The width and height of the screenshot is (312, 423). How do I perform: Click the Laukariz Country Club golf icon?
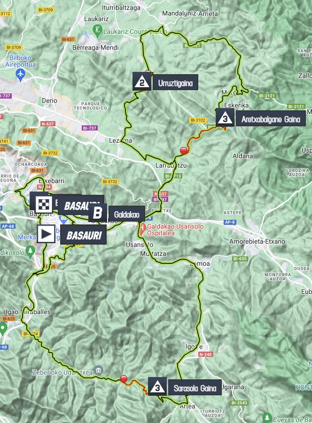tap(97, 30)
